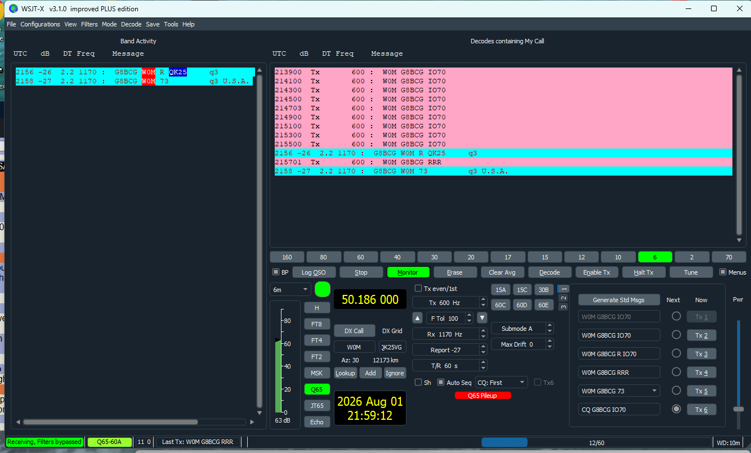This screenshot has height=453, width=751.
Task: Adjust the Report -27 spinner
Action: click(x=449, y=350)
